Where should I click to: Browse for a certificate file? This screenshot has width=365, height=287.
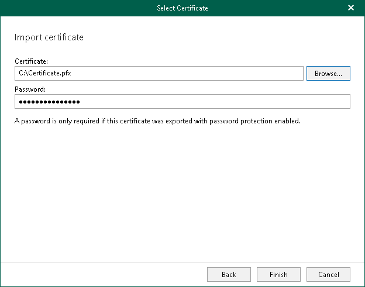click(328, 73)
